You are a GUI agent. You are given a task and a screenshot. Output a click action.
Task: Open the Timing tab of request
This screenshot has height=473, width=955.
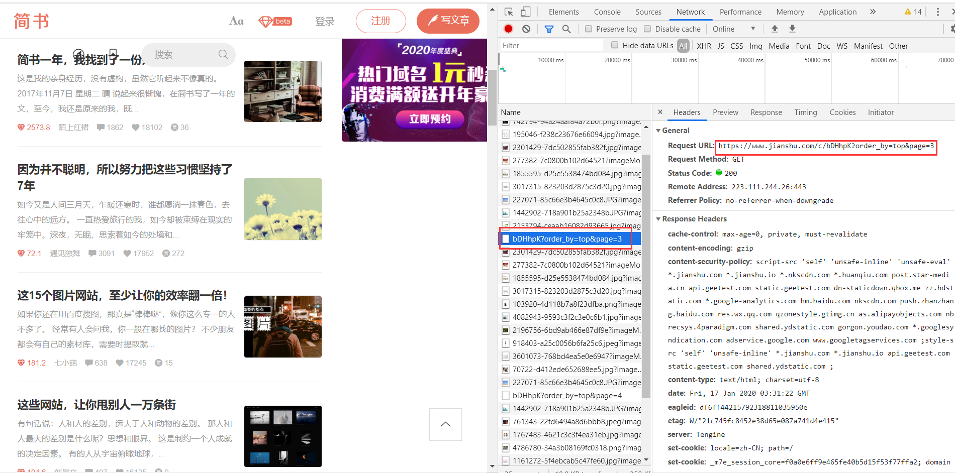(x=806, y=112)
